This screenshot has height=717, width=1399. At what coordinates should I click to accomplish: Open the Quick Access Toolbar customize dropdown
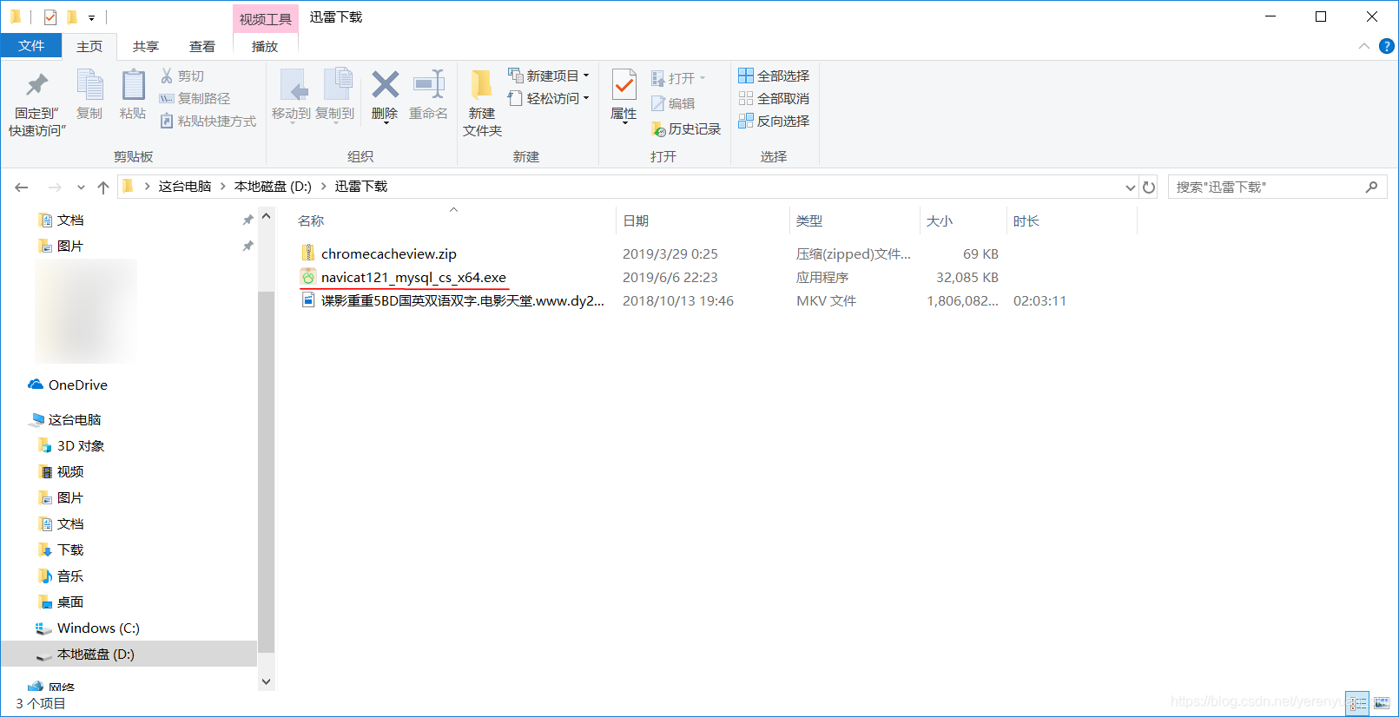coord(91,17)
